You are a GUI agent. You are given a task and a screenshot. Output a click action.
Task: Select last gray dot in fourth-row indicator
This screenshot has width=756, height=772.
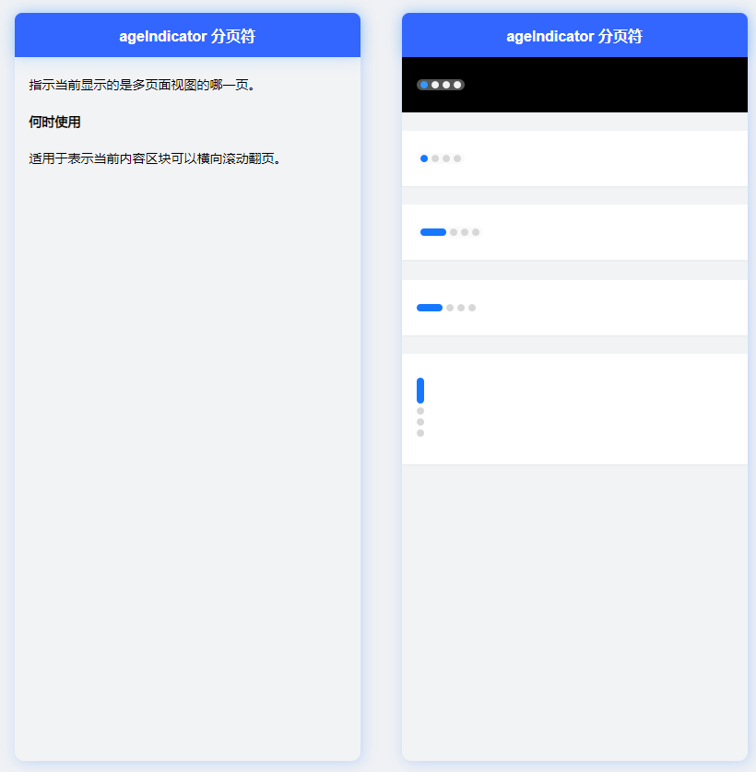click(x=472, y=308)
